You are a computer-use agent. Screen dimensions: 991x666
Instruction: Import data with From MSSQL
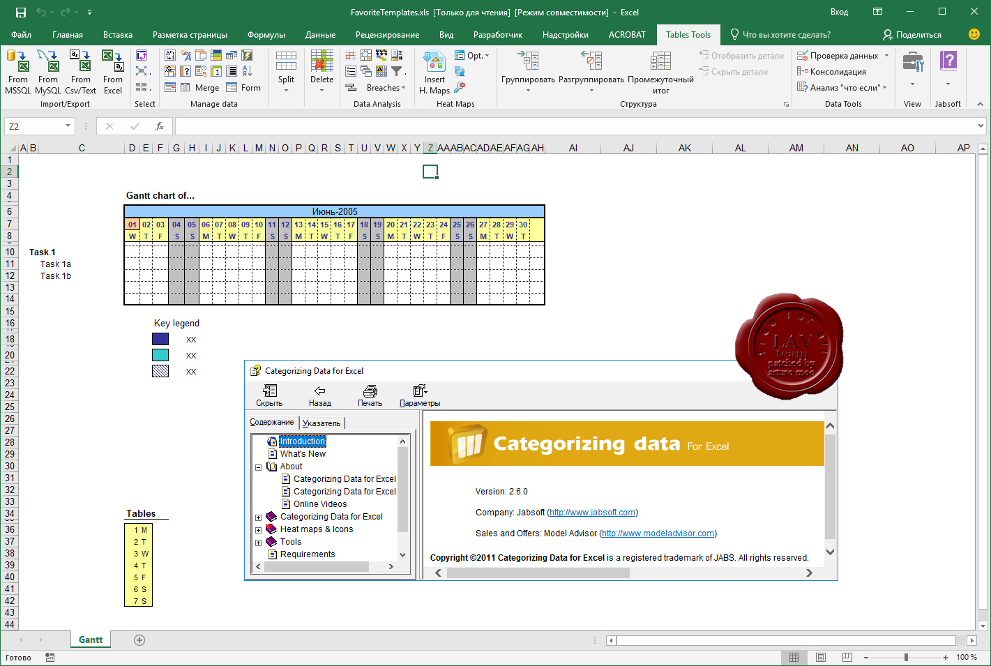click(18, 72)
